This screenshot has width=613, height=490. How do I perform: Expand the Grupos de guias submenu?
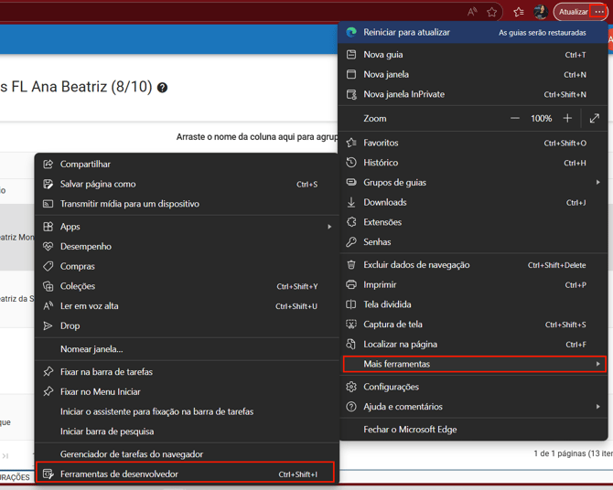pyautogui.click(x=473, y=182)
